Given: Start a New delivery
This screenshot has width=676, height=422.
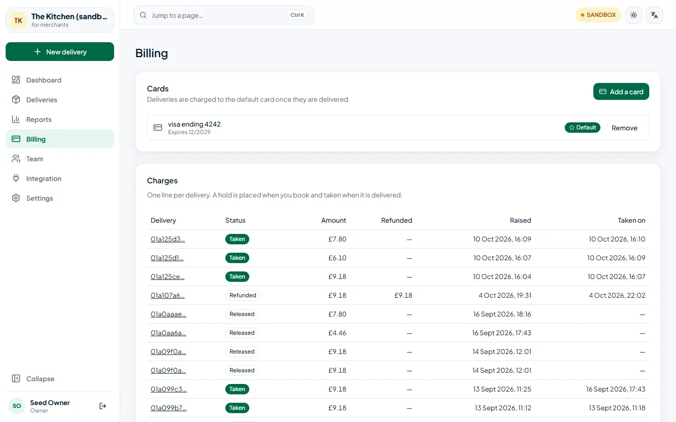Looking at the screenshot, I should 60,52.
